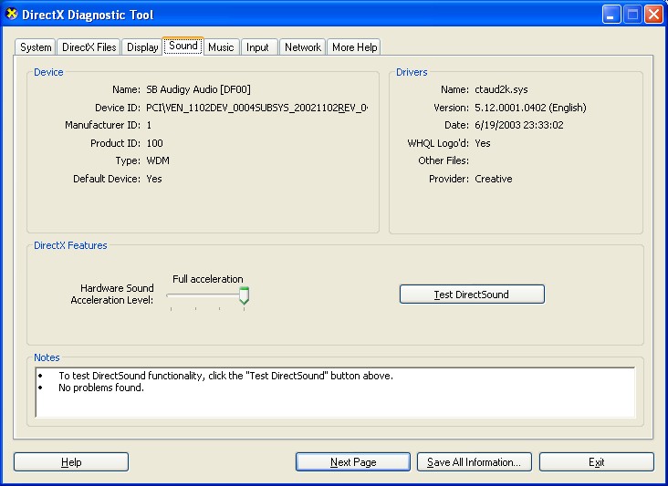Click the Help button
The height and width of the screenshot is (486, 668).
71,462
